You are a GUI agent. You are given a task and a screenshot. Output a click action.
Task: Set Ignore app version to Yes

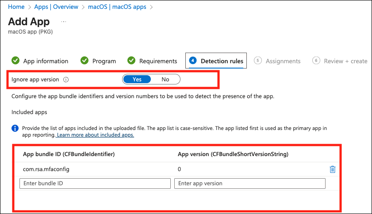point(137,80)
